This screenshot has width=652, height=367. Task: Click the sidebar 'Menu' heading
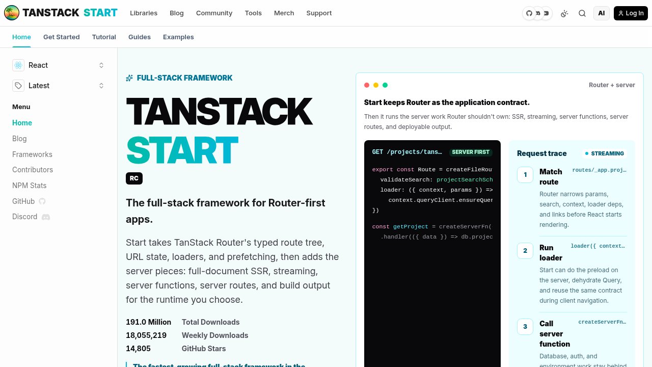21,107
